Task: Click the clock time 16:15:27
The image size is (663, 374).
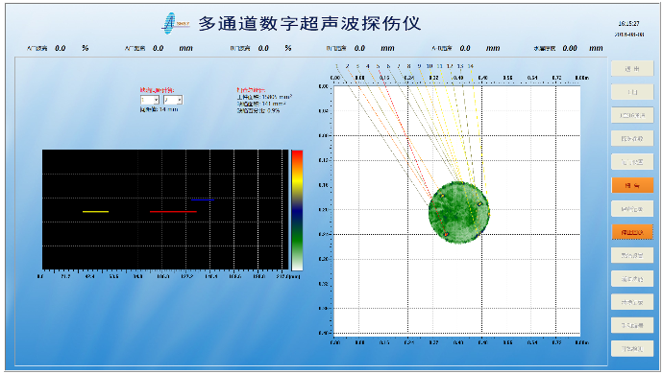Action: point(629,24)
